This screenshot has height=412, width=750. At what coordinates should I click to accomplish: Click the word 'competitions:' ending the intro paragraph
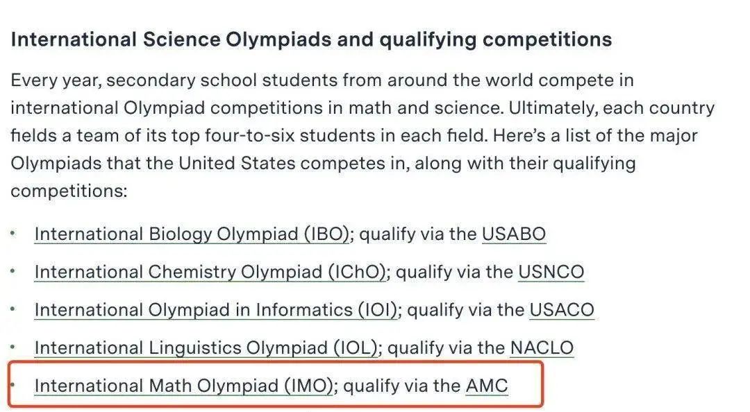coord(69,191)
